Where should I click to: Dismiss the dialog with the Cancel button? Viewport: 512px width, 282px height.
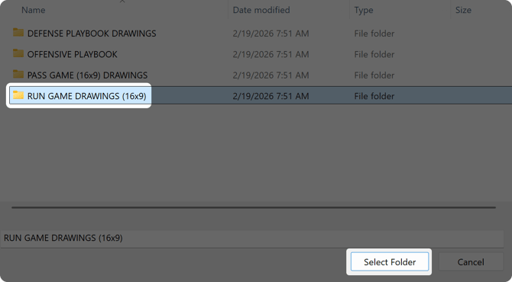coord(471,262)
